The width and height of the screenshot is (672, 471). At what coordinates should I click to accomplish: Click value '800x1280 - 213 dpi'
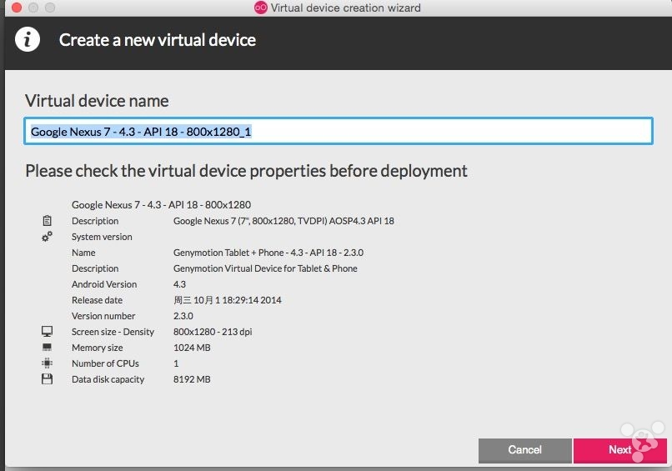click(213, 332)
